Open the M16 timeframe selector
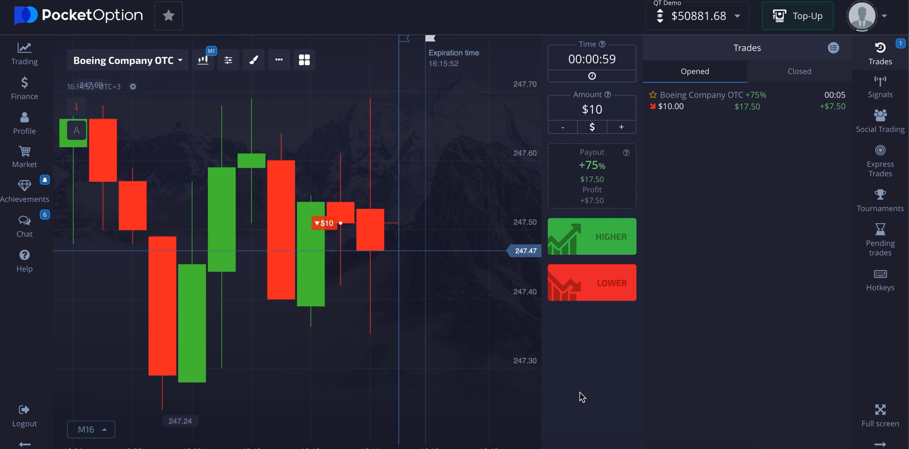The width and height of the screenshot is (909, 449). tap(91, 429)
